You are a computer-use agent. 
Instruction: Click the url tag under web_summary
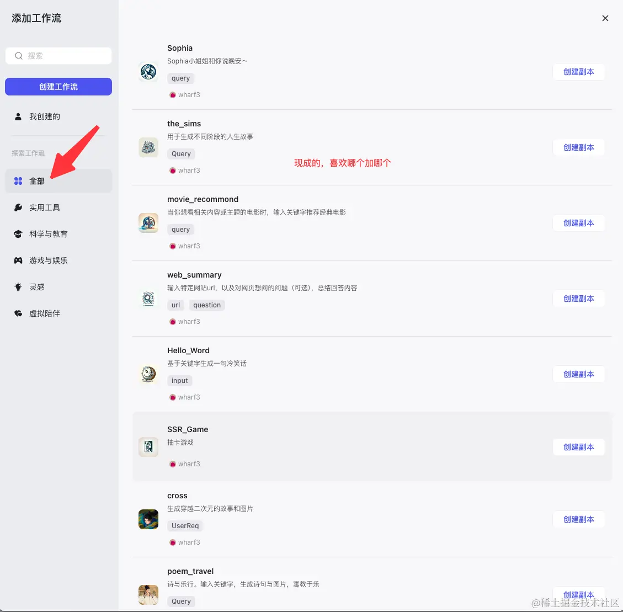click(x=175, y=305)
